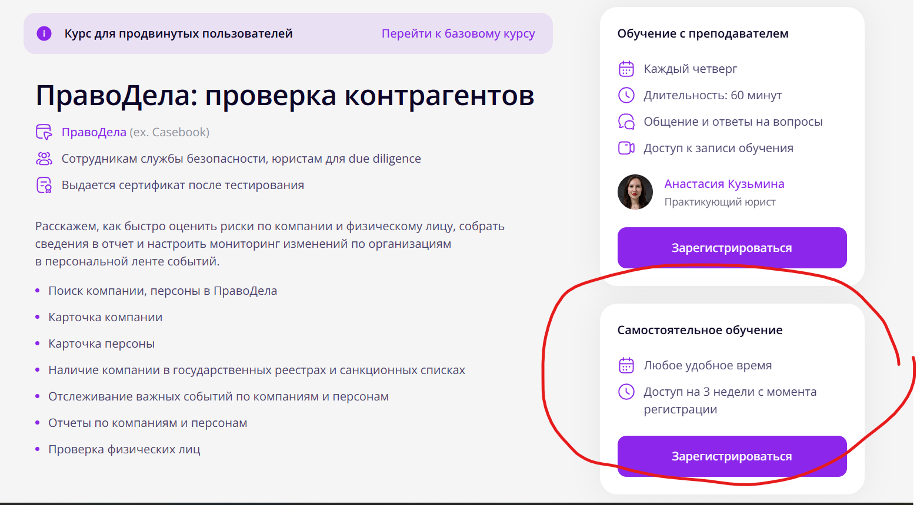Click Анастасия Кузьмина's profile photo
This screenshot has height=505, width=917.
point(635,192)
